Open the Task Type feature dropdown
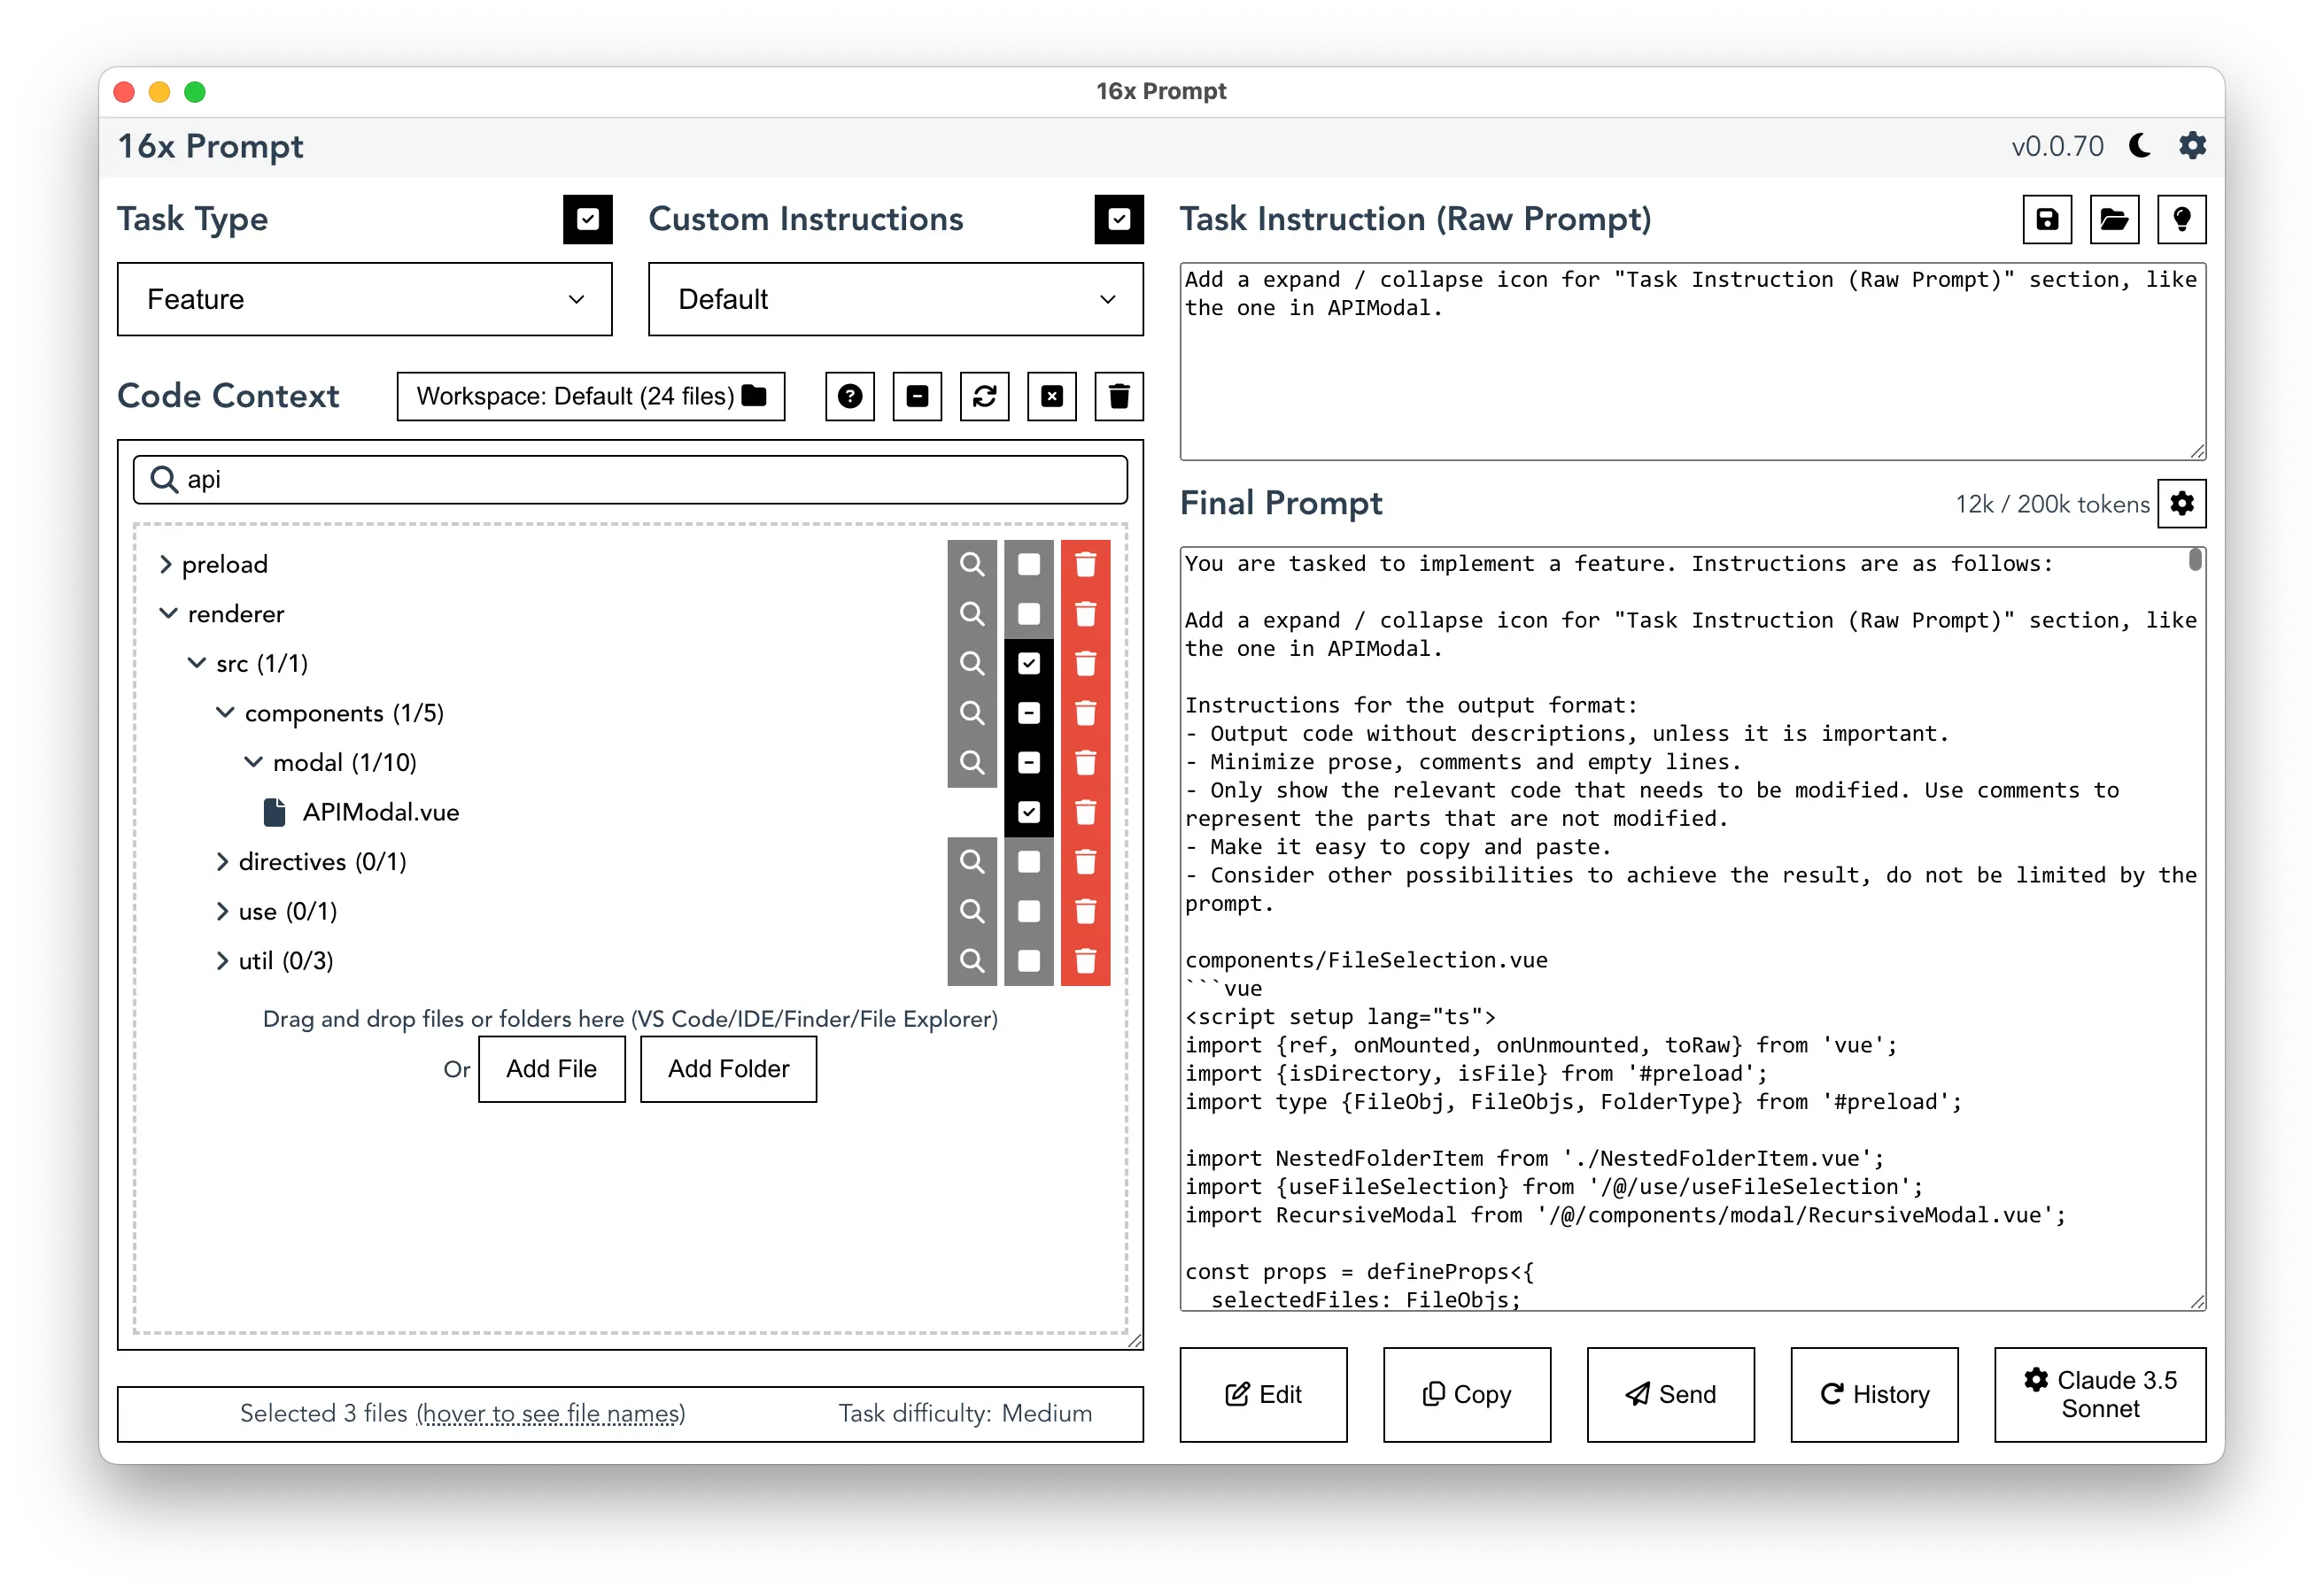The width and height of the screenshot is (2324, 1595). 362,300
